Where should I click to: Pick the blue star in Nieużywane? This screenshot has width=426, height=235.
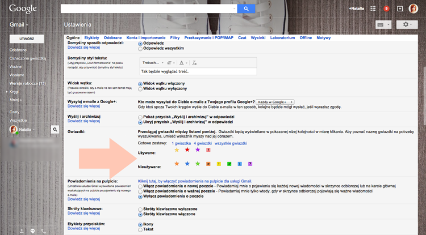click(187, 164)
